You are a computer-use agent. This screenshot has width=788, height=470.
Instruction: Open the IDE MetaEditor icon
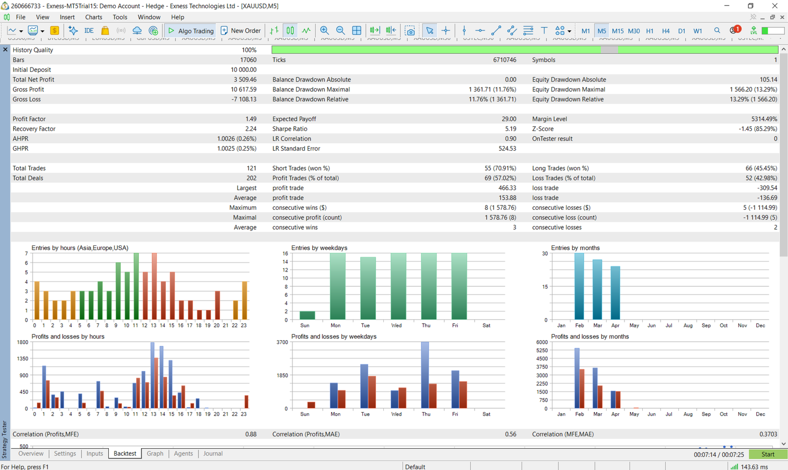tap(89, 30)
